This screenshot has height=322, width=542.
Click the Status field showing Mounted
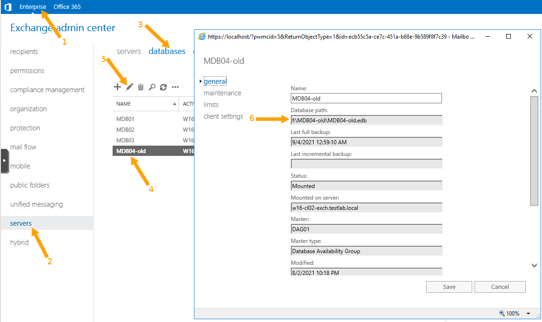point(367,185)
